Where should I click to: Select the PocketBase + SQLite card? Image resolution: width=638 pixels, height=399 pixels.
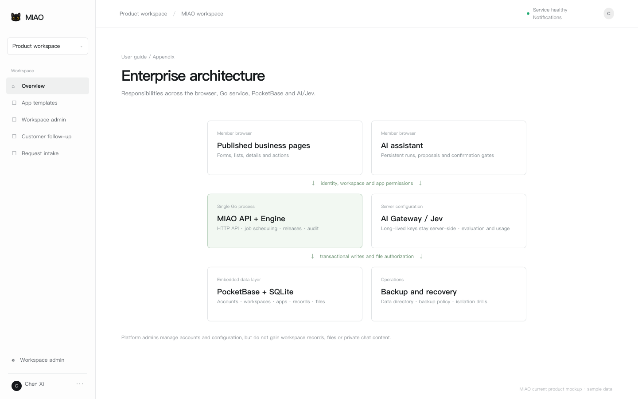pyautogui.click(x=285, y=294)
